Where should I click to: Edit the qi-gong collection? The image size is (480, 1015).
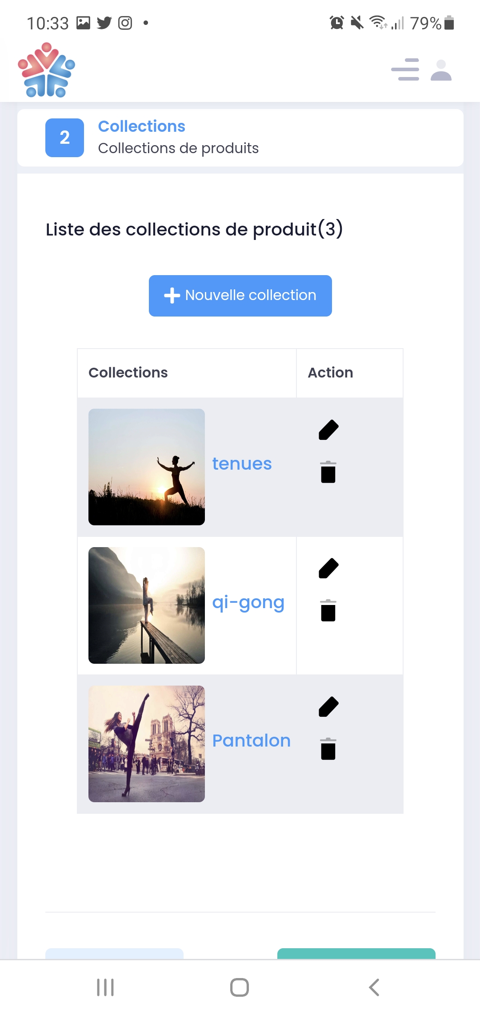pos(328,568)
